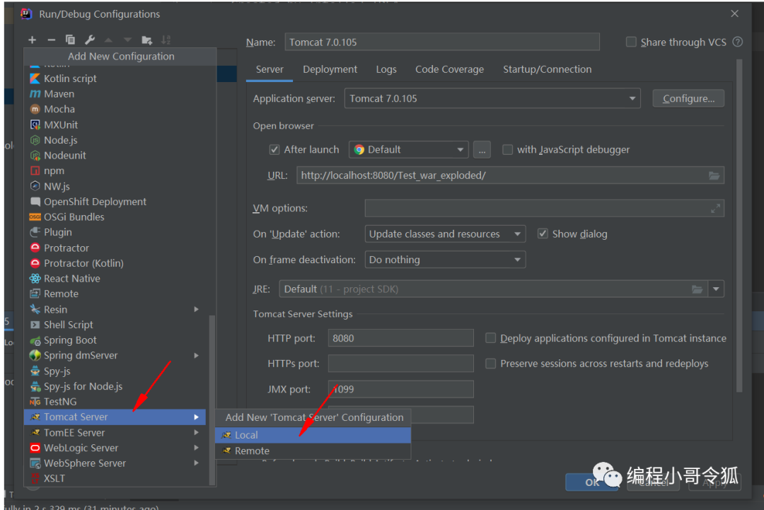The height and width of the screenshot is (510, 764).
Task: Toggle Show dialog checkbox
Action: [543, 234]
